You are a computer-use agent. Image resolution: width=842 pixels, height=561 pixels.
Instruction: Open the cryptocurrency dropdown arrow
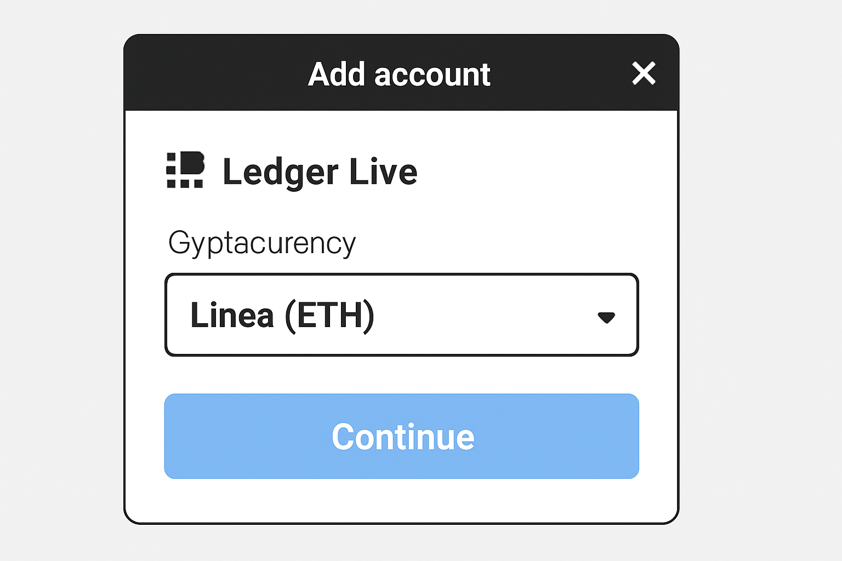pos(606,317)
